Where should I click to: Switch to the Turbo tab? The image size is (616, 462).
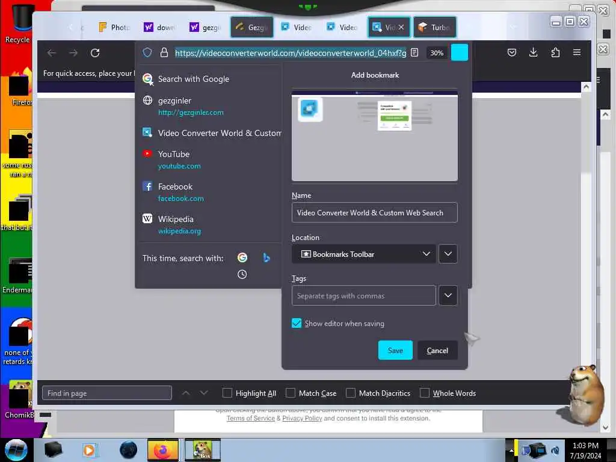pyautogui.click(x=435, y=27)
